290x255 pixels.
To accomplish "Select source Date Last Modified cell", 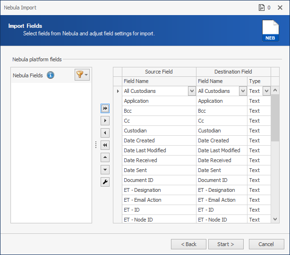I will click(x=159, y=150).
